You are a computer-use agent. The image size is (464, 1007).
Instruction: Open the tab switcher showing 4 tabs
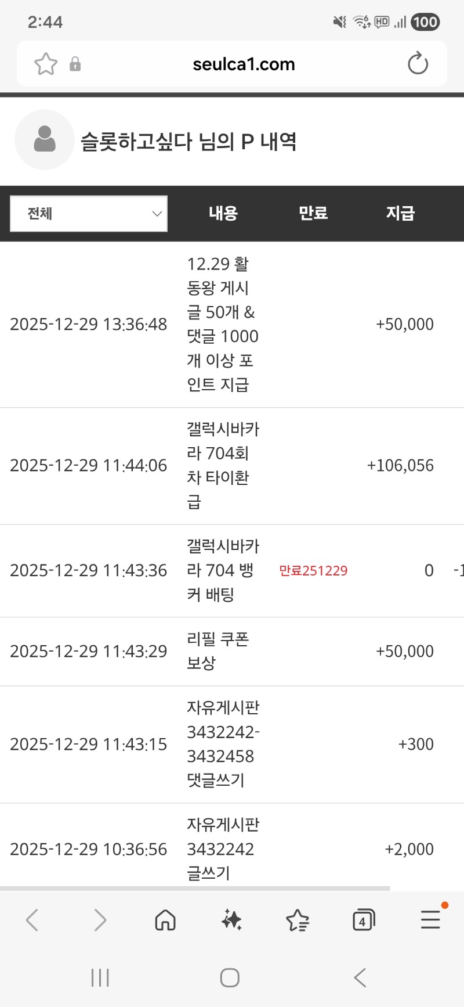[364, 920]
